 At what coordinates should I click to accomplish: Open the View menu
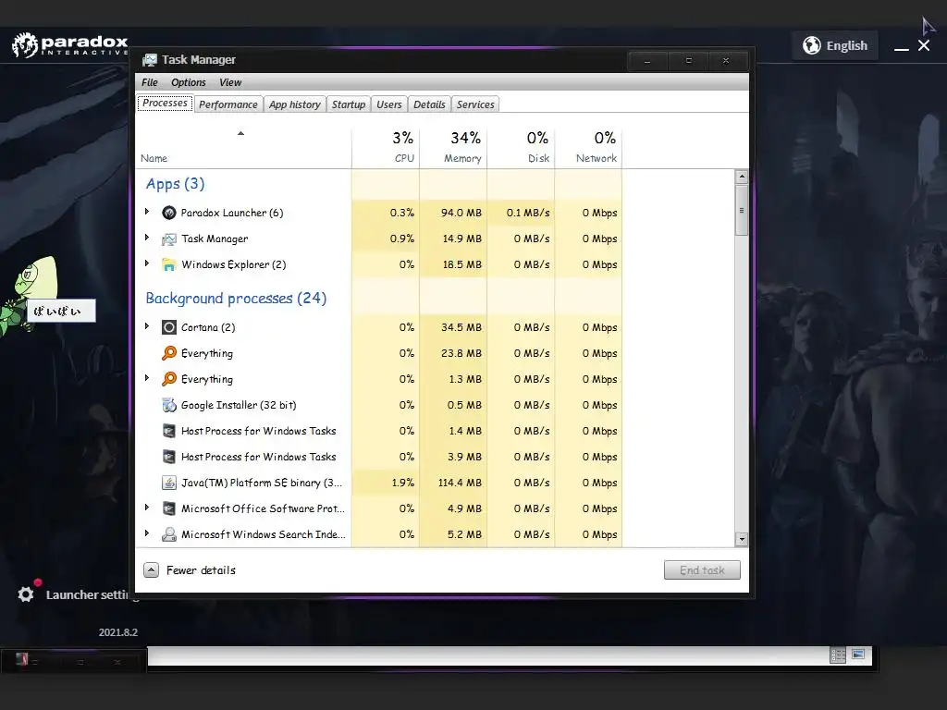coord(230,82)
